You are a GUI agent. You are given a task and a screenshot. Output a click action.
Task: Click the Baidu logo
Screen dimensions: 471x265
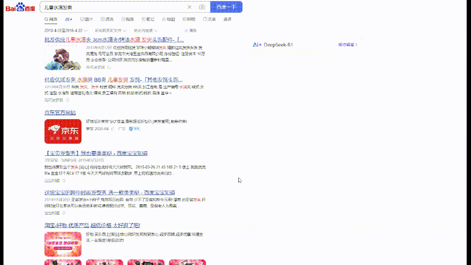[20, 7]
